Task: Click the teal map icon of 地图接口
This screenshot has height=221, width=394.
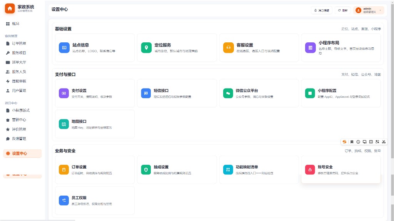Action: (64, 124)
